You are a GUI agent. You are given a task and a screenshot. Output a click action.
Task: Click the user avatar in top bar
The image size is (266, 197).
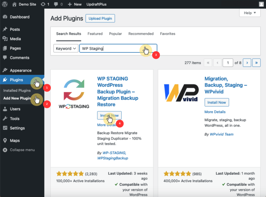(261, 4)
